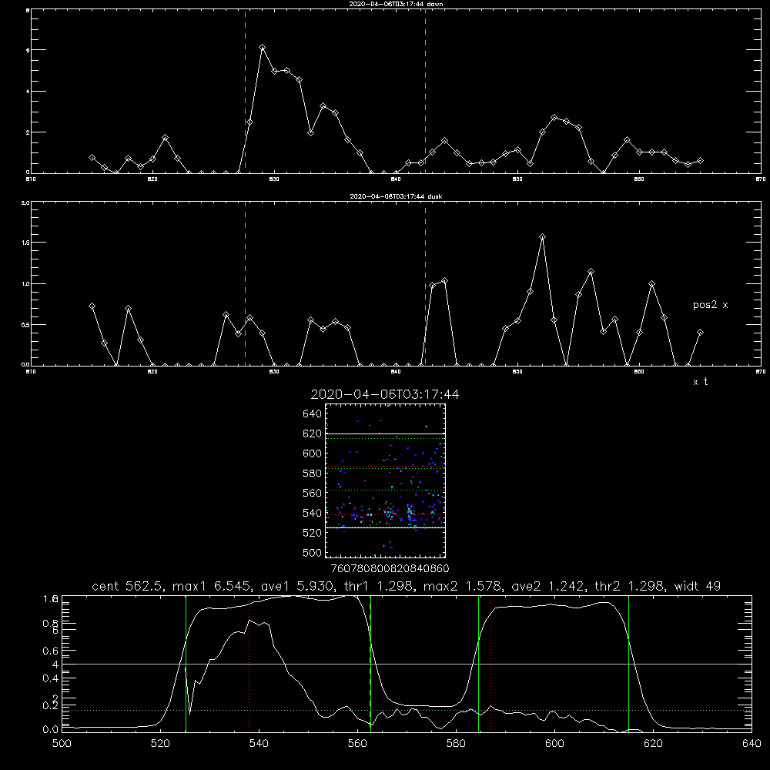Click the dusk plot title '2020-04-06T03:17:44 dusk'
770x770 pixels.
pyautogui.click(x=396, y=196)
